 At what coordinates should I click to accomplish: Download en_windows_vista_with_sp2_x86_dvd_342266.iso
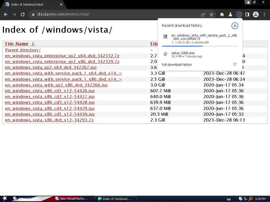tap(56, 85)
